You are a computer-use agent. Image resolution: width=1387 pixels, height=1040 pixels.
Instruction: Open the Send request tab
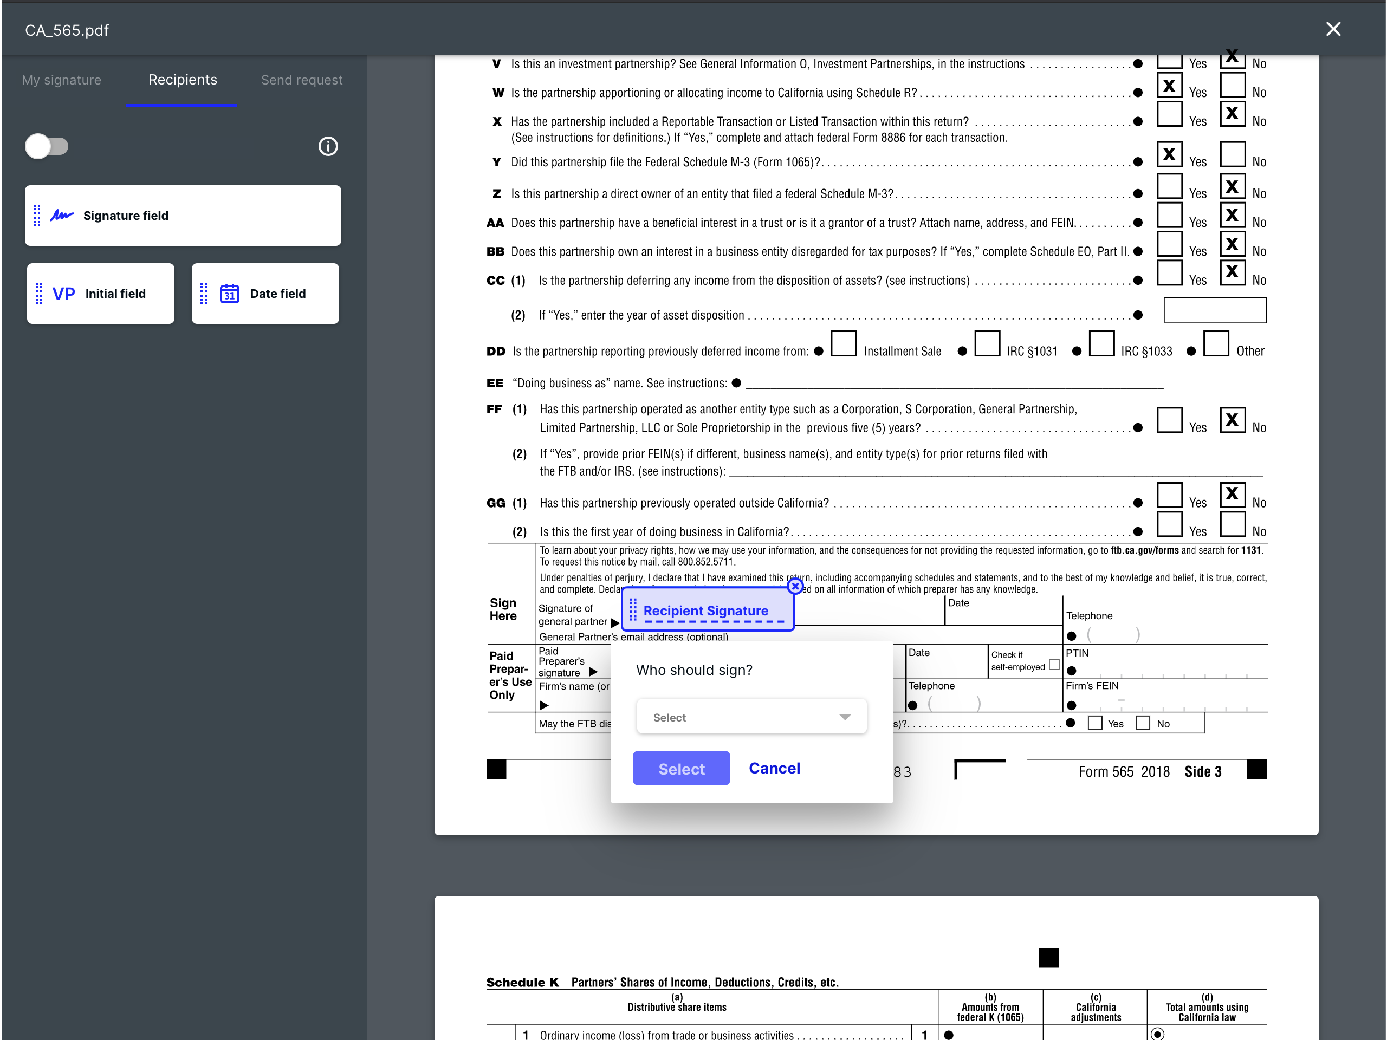pyautogui.click(x=302, y=80)
